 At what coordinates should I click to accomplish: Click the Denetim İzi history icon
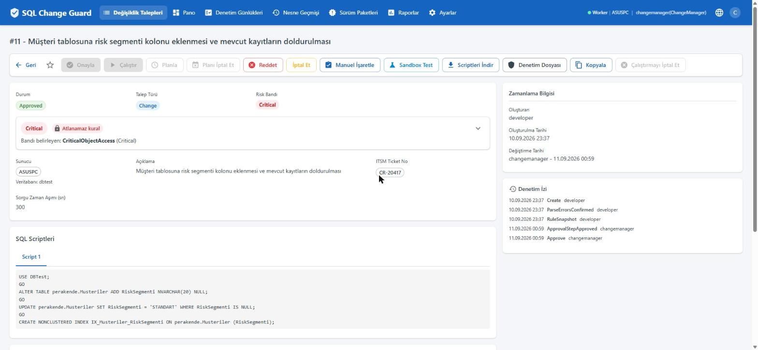coord(512,189)
